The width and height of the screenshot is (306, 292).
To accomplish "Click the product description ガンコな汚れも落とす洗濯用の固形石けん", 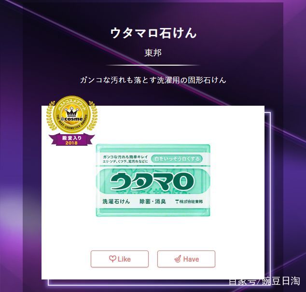I will 153,80.
